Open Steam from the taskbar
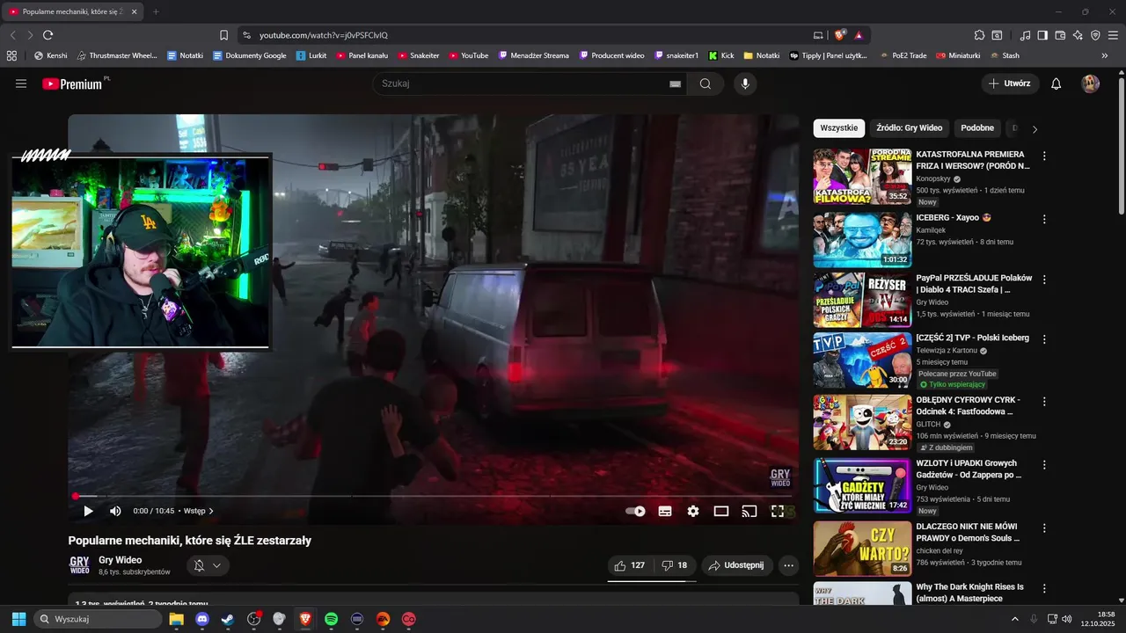Screen dimensions: 1126x633 [x=228, y=619]
